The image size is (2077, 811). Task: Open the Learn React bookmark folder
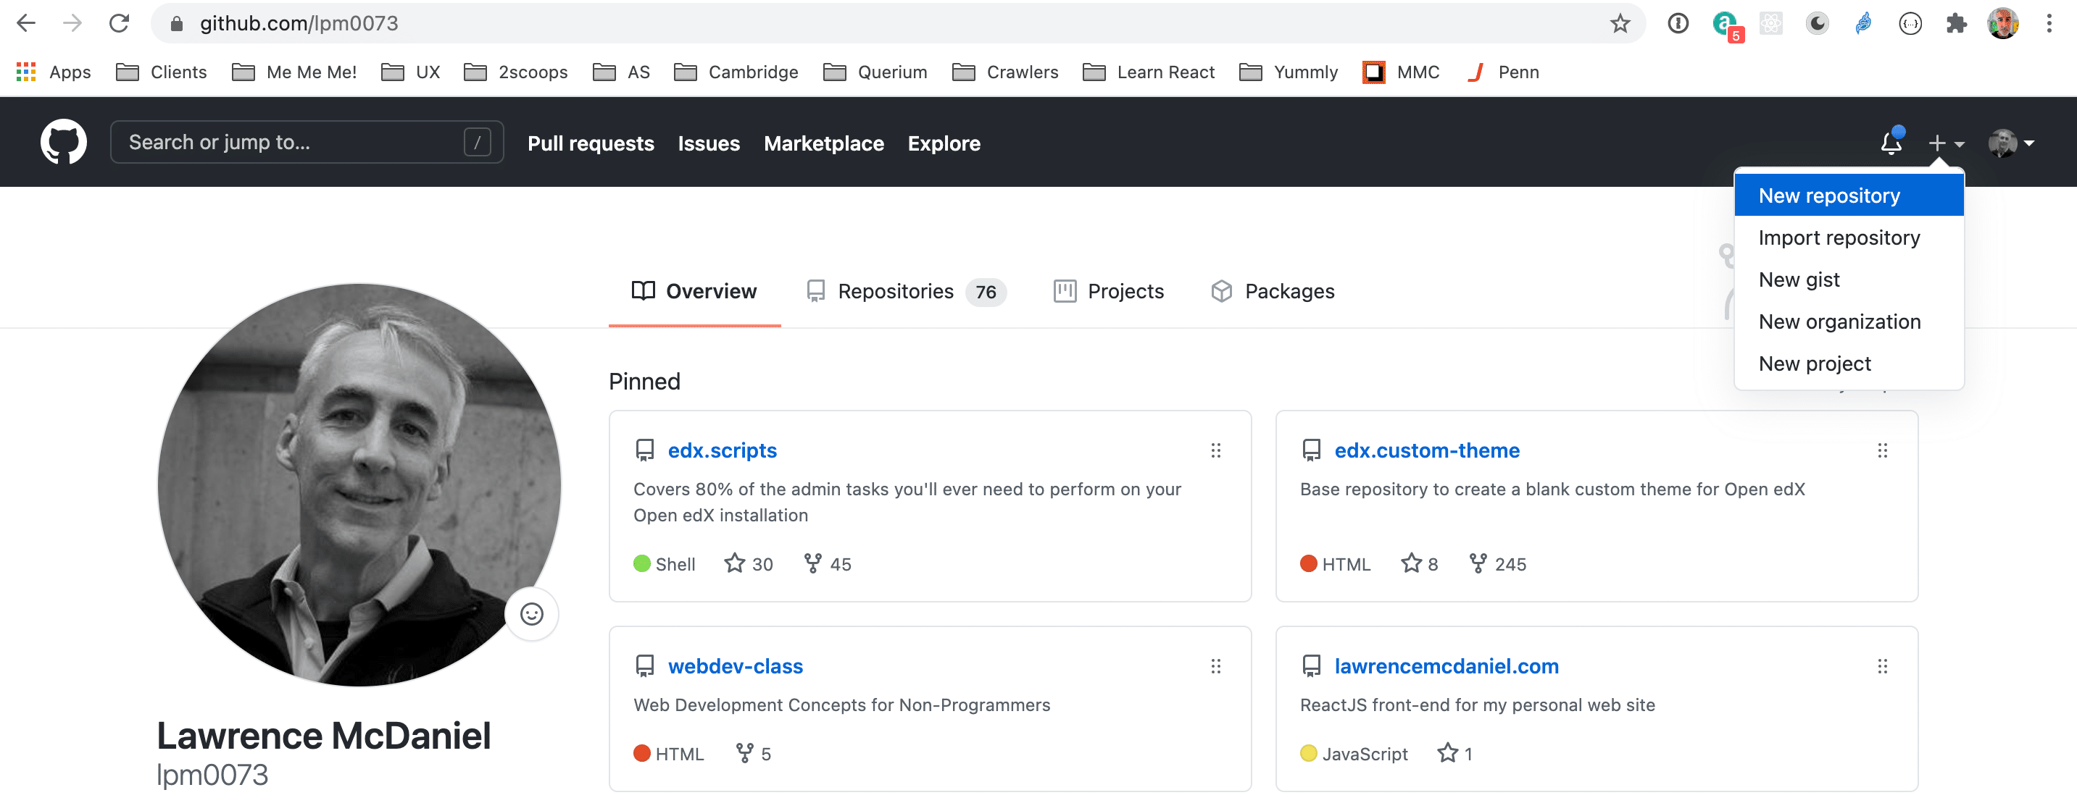1148,72
